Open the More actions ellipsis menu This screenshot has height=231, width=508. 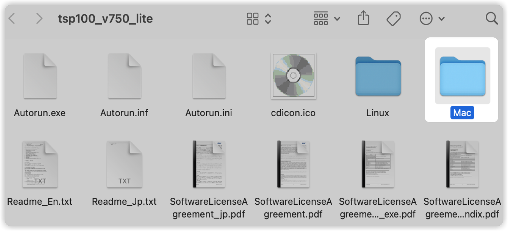point(432,19)
